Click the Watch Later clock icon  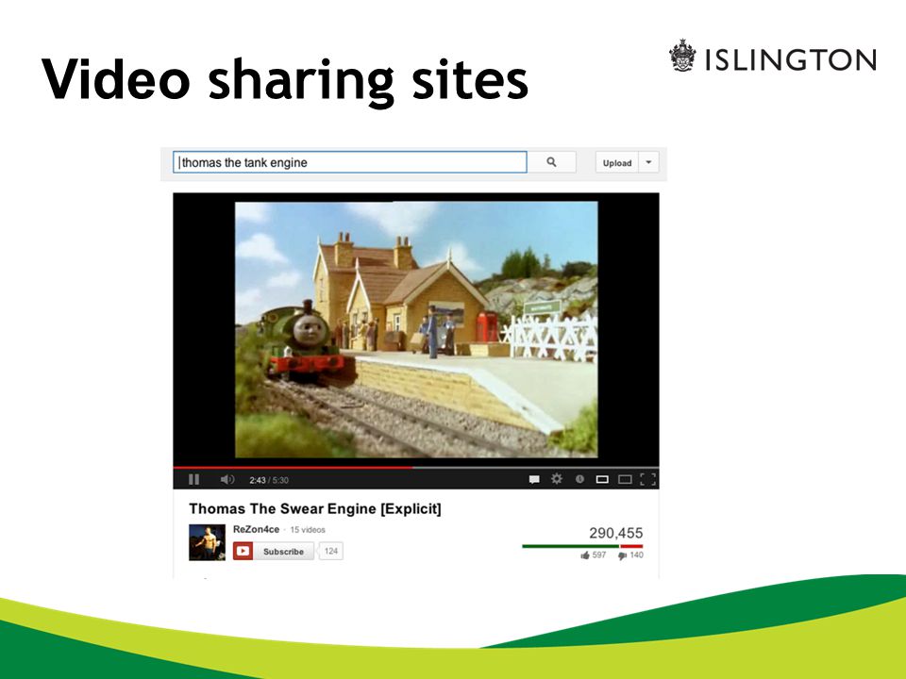(579, 479)
